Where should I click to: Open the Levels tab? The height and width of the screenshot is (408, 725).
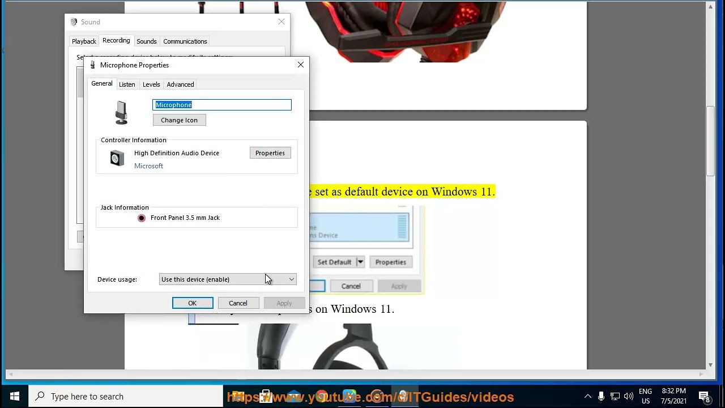click(x=151, y=84)
